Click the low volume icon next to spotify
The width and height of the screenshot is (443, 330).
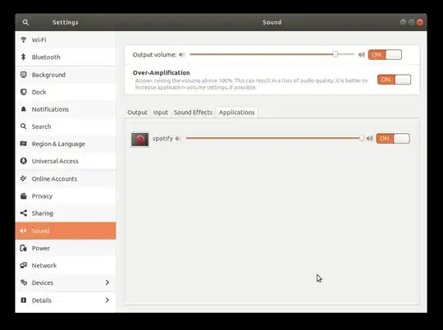(178, 139)
